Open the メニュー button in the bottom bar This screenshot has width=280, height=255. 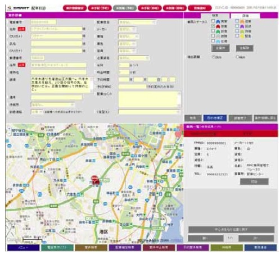(x=24, y=248)
